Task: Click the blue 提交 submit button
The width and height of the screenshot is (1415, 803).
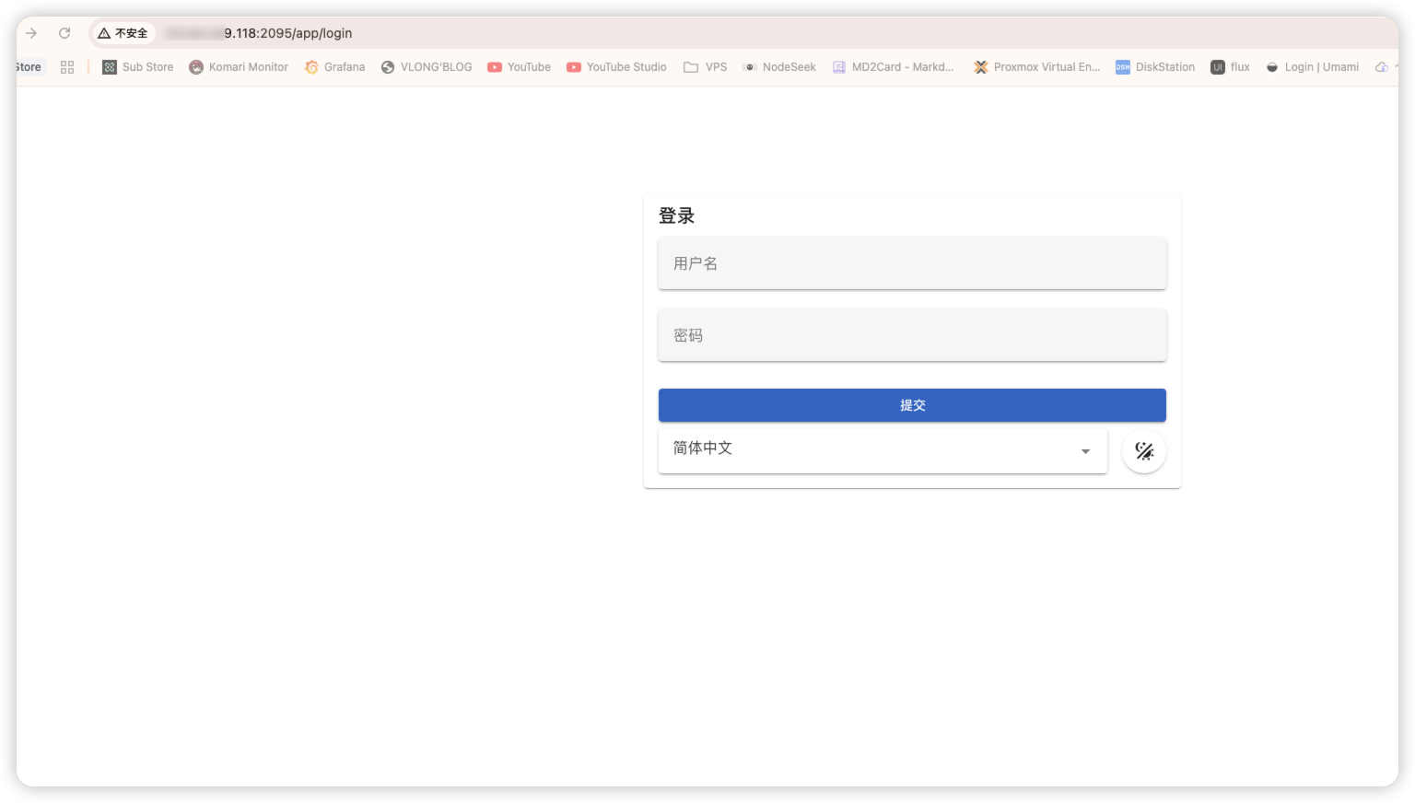Action: pos(911,405)
